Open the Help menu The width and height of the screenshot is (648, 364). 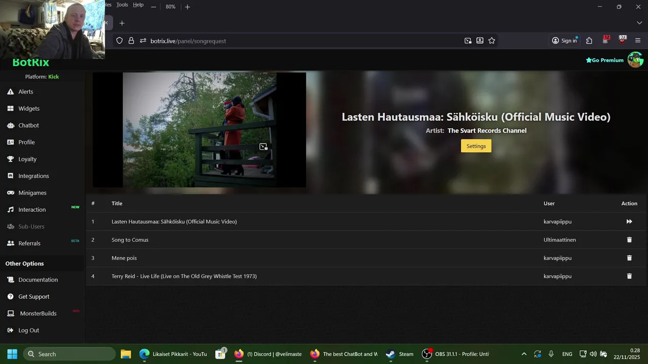coord(138,5)
